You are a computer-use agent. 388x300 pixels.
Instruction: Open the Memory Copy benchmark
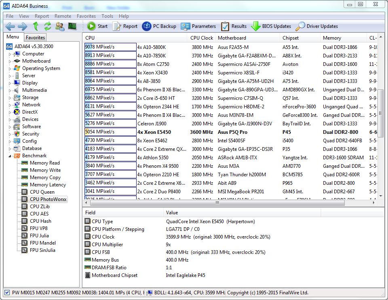coord(45,177)
